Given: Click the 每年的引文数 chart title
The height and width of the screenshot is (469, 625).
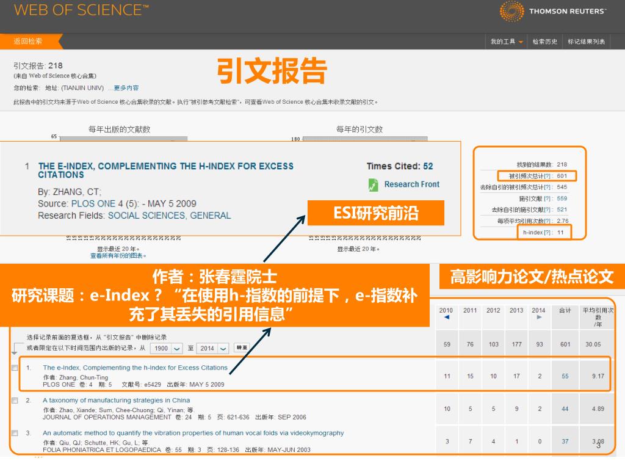Looking at the screenshot, I should tap(359, 129).
